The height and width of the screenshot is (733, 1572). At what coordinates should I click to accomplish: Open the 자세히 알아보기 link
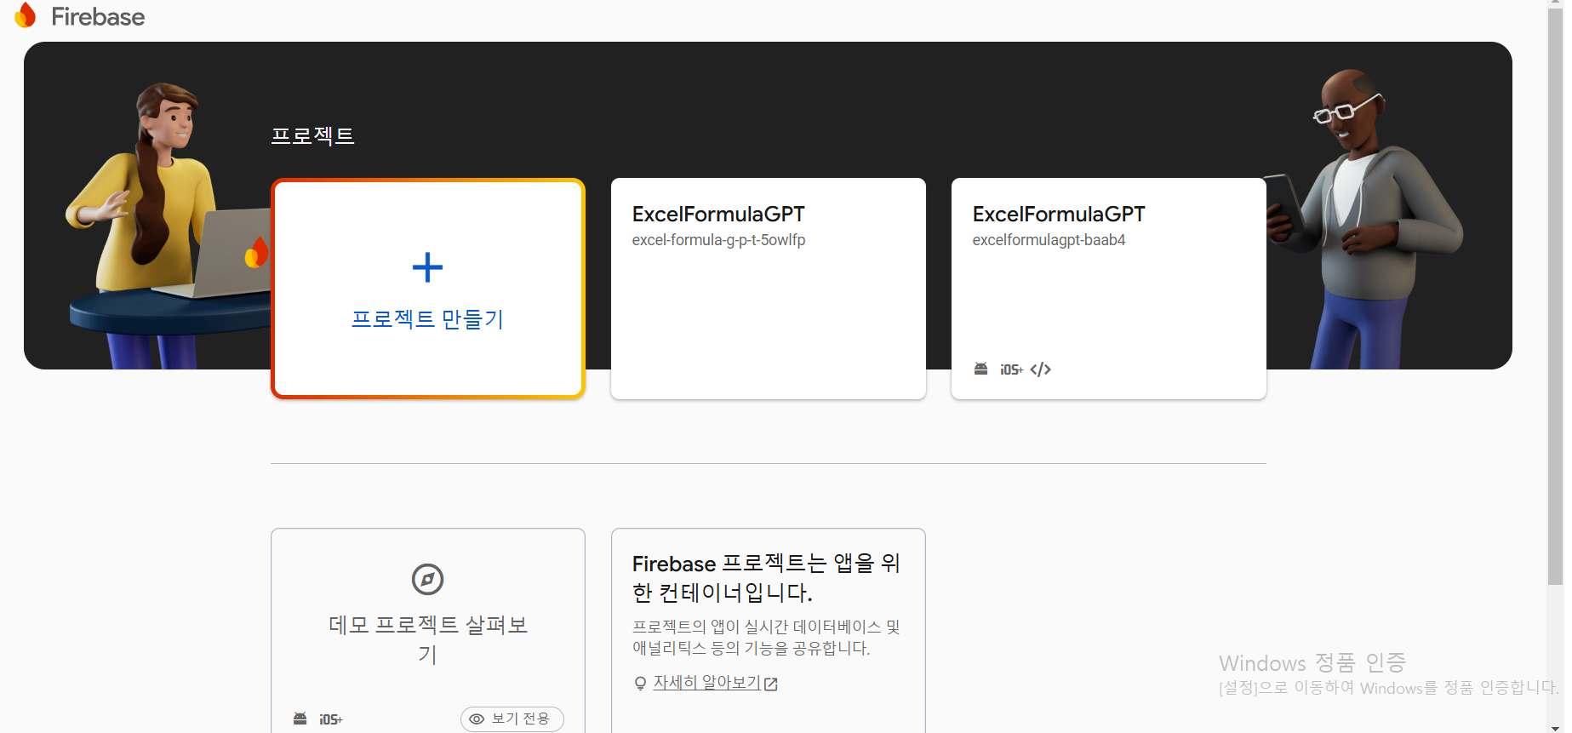pyautogui.click(x=706, y=683)
